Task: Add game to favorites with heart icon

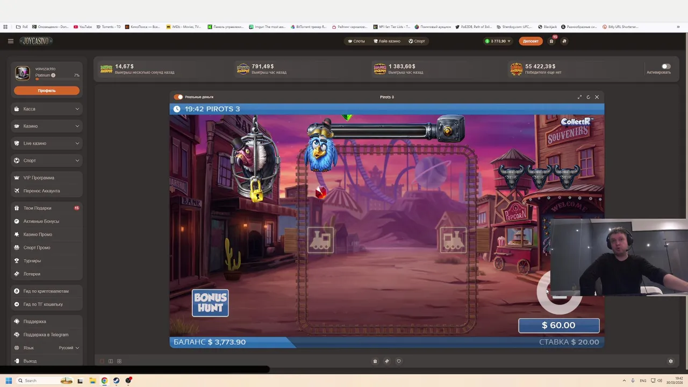Action: point(399,361)
